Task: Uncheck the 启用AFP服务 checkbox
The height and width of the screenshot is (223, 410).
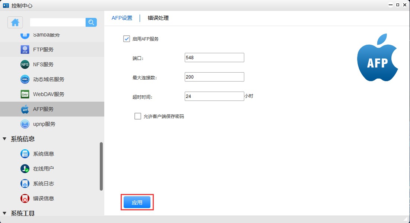Action: coord(127,39)
